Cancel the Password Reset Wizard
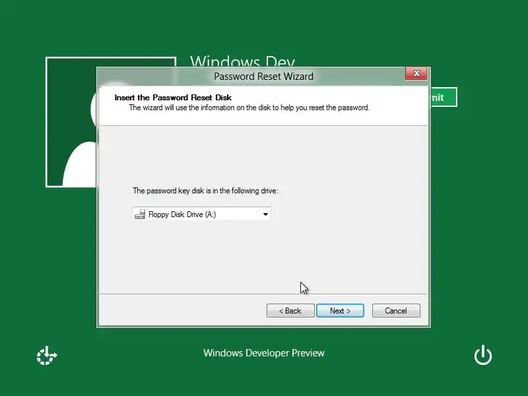The height and width of the screenshot is (396, 528). (396, 310)
